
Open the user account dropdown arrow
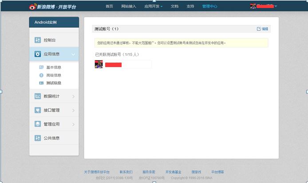[x=276, y=6]
